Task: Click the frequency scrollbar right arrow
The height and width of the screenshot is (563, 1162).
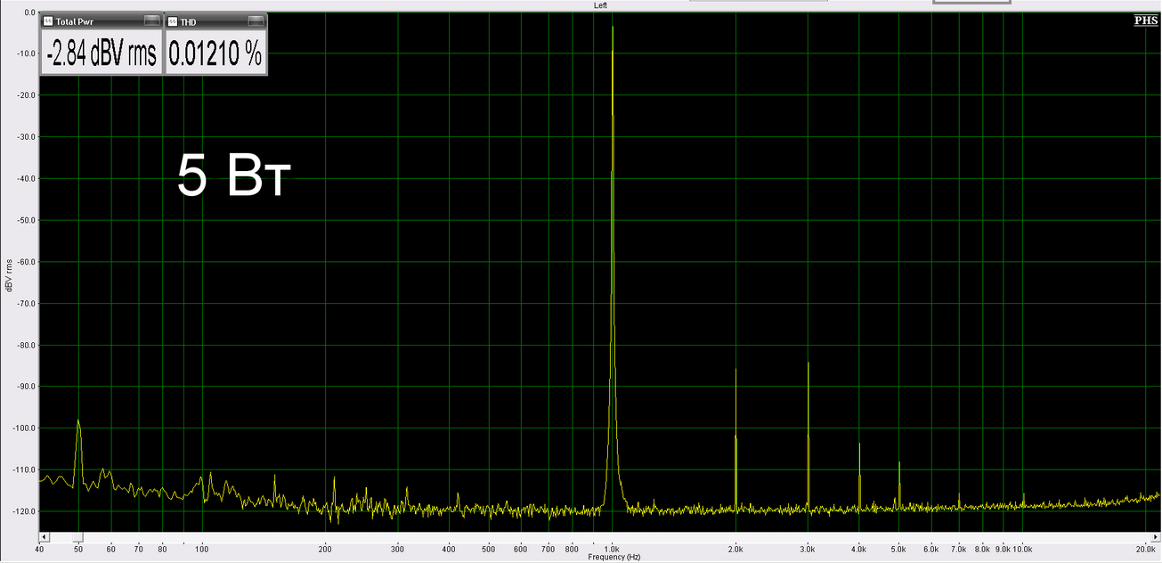Action: (x=1155, y=537)
